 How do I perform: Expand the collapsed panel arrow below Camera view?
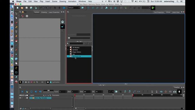point(126,84)
